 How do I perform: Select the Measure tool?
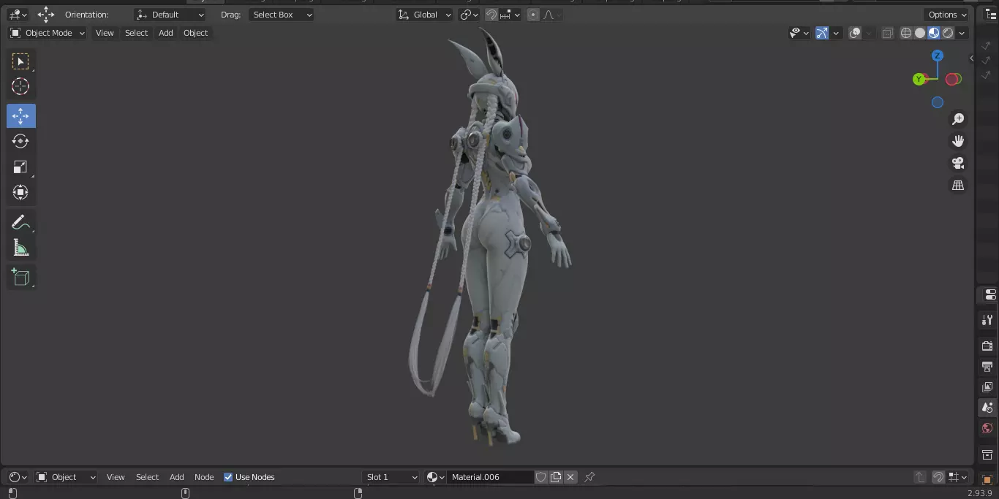pyautogui.click(x=20, y=248)
